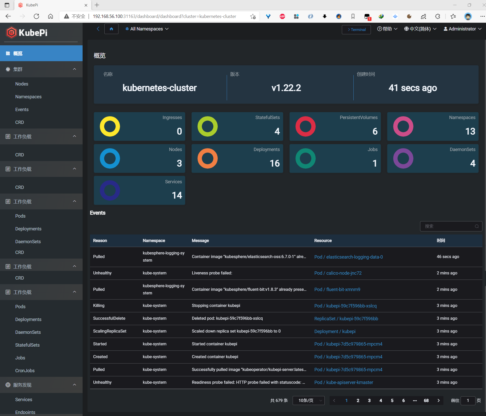Click the browser address bar URL
Image resolution: width=486 pixels, height=416 pixels.
tap(164, 16)
